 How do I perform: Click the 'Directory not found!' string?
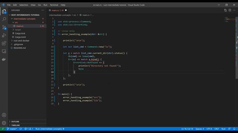(x=104, y=66)
